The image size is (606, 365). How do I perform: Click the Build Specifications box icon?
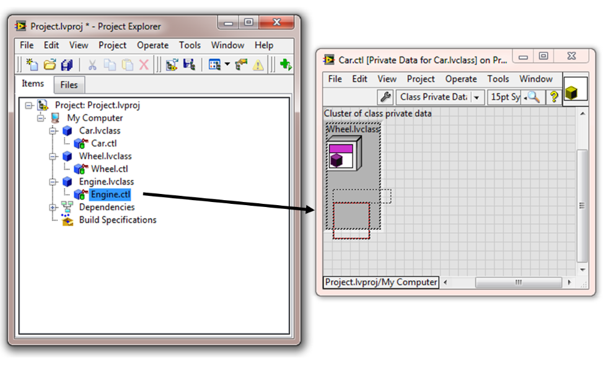68,220
